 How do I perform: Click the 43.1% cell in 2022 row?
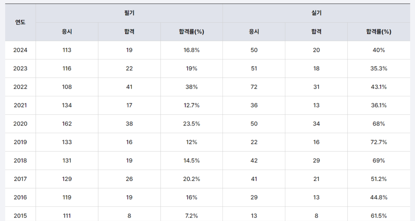[x=379, y=87]
